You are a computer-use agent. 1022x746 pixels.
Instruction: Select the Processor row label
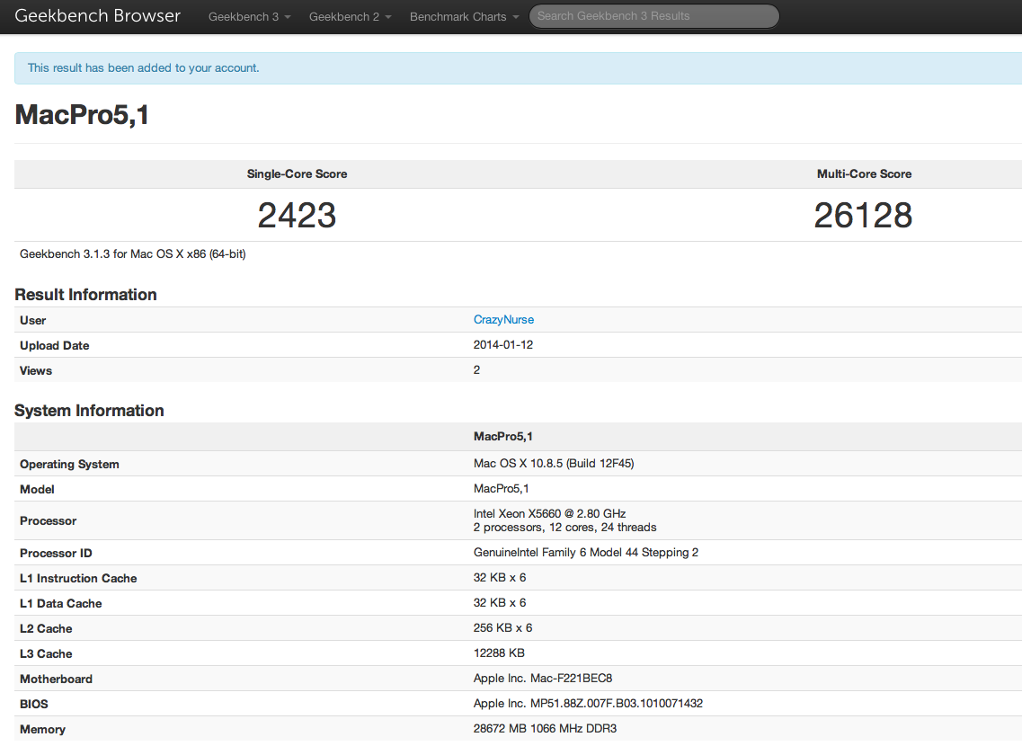(49, 520)
